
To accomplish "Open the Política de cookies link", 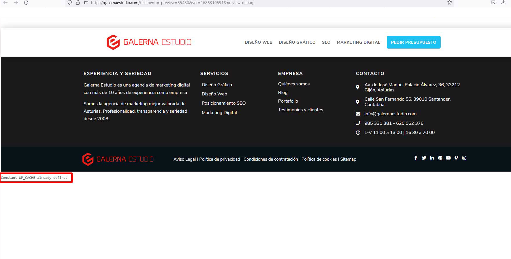I will [319, 159].
